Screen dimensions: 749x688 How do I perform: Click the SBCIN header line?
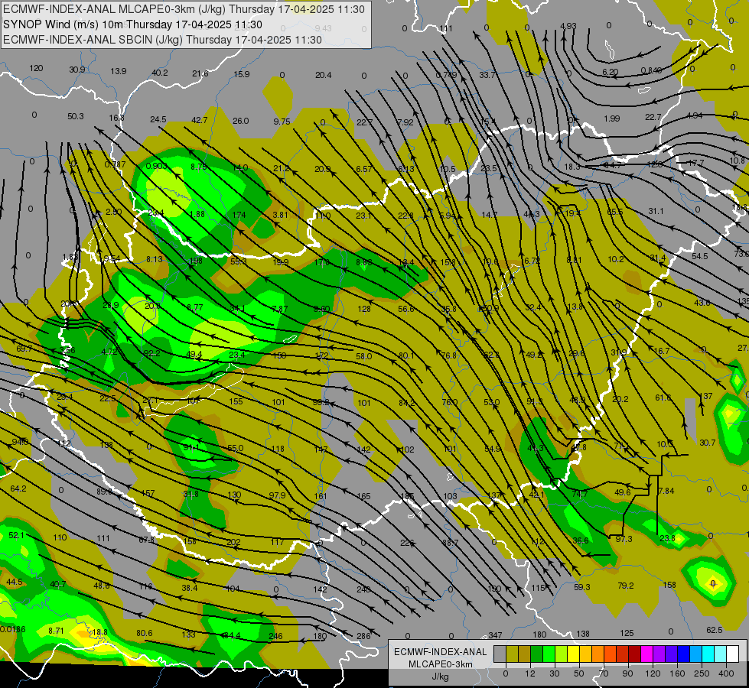pos(162,40)
